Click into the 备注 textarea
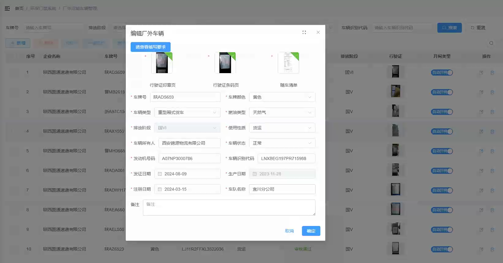The height and width of the screenshot is (263, 503). tap(229, 207)
